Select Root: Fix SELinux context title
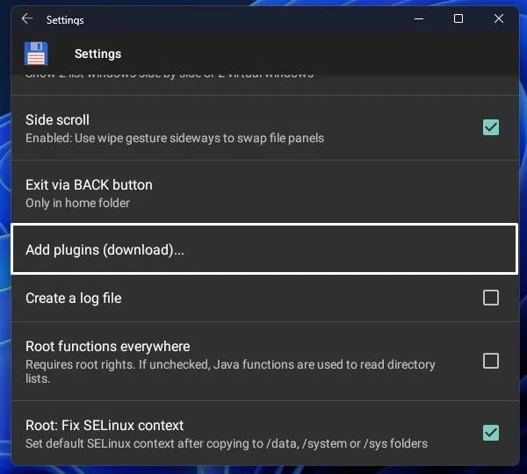527x474 pixels. point(105,426)
